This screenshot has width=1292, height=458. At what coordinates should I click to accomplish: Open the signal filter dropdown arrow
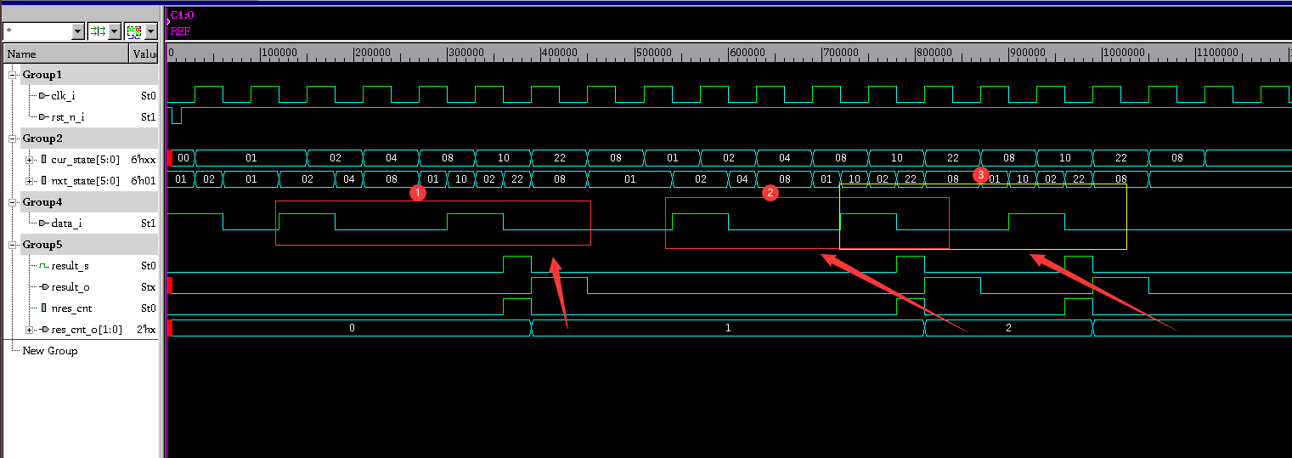(x=78, y=31)
